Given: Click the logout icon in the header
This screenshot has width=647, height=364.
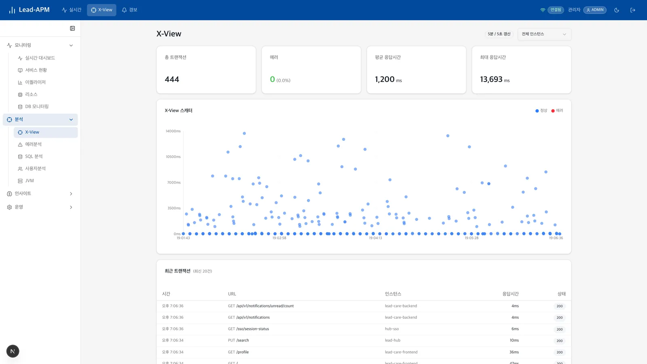Looking at the screenshot, I should (633, 10).
